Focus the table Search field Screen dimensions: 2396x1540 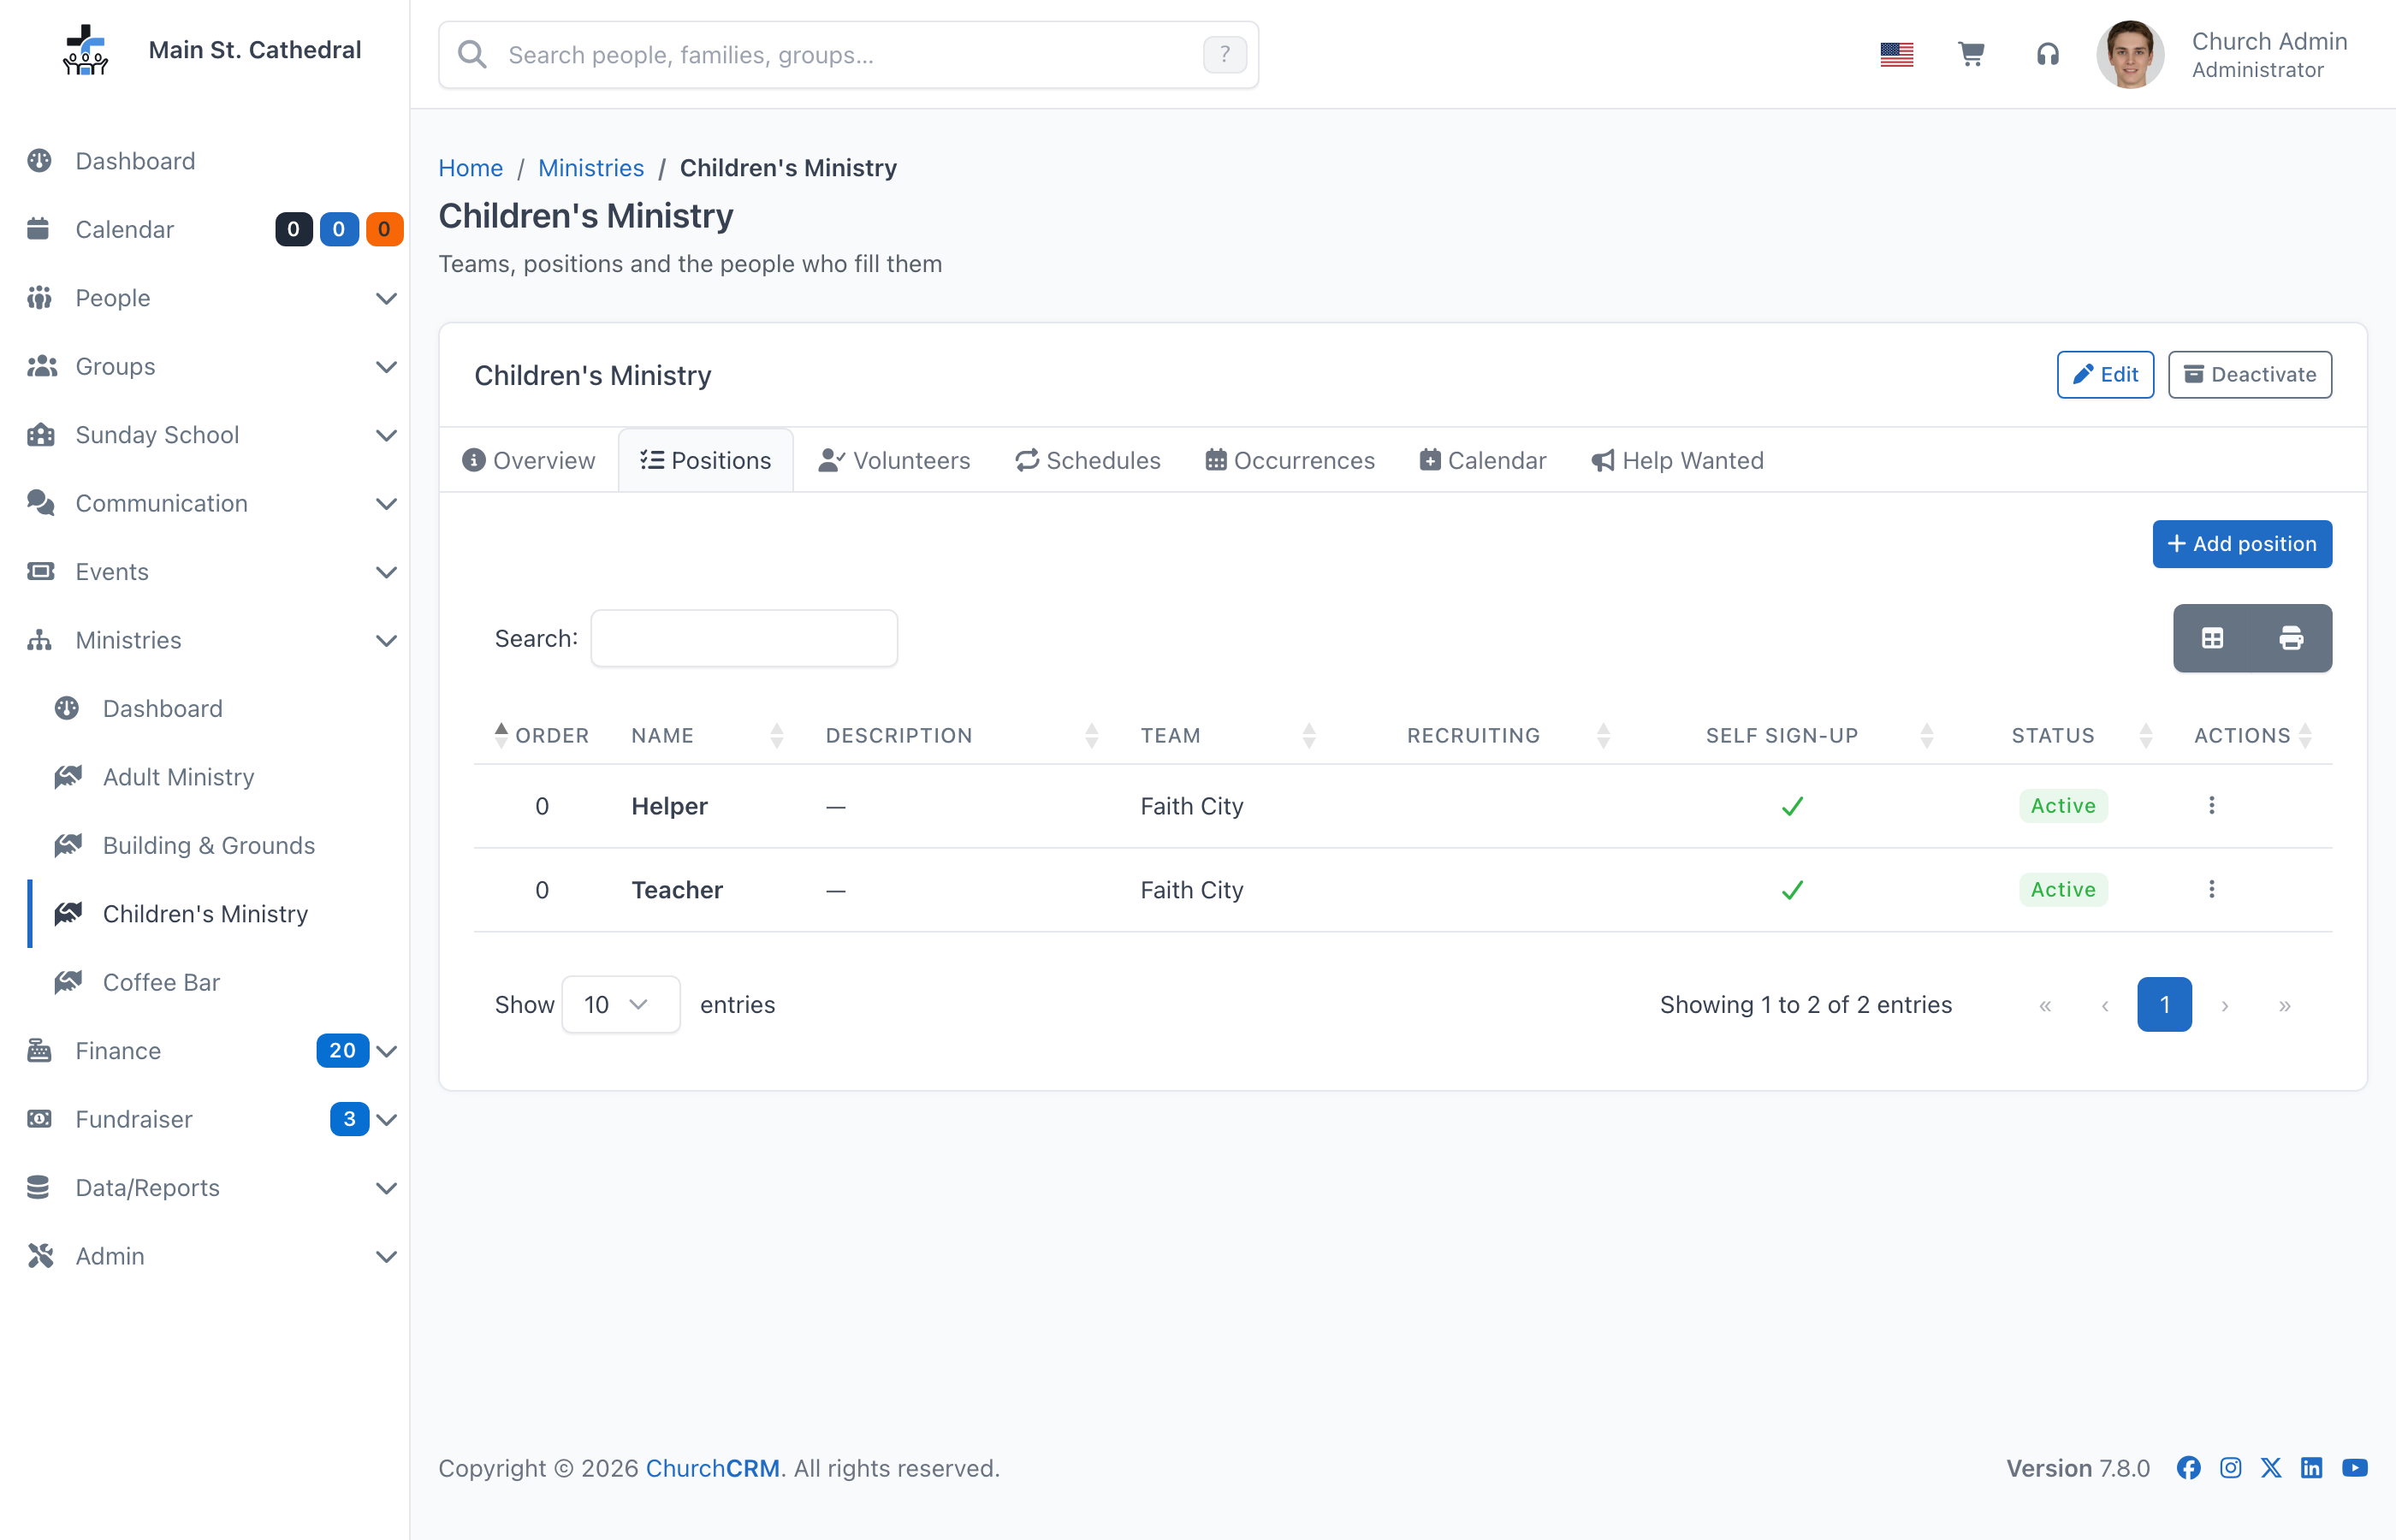[x=744, y=638]
